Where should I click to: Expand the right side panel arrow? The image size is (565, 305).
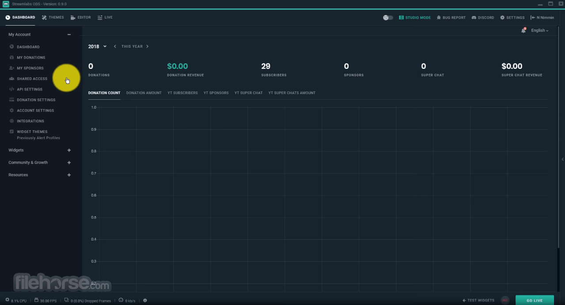point(562,159)
